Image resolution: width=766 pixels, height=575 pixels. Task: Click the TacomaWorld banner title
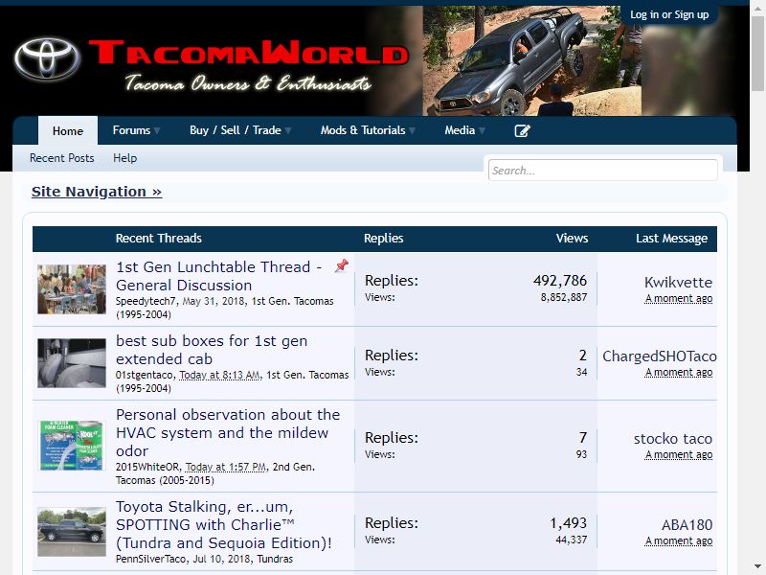click(248, 53)
